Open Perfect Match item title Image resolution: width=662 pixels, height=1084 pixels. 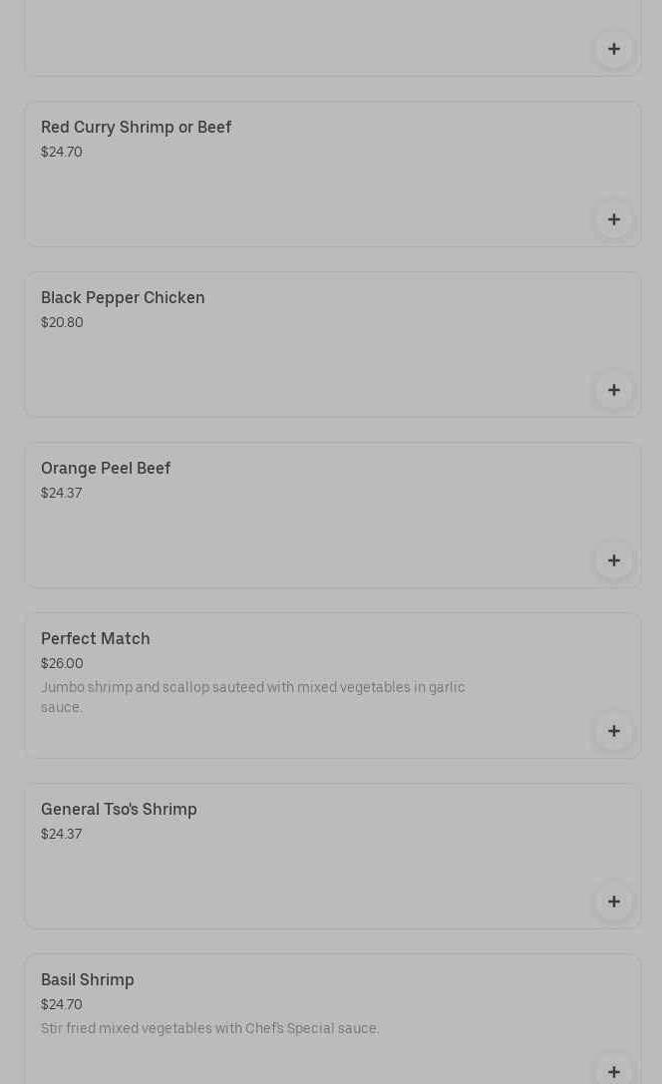96,639
